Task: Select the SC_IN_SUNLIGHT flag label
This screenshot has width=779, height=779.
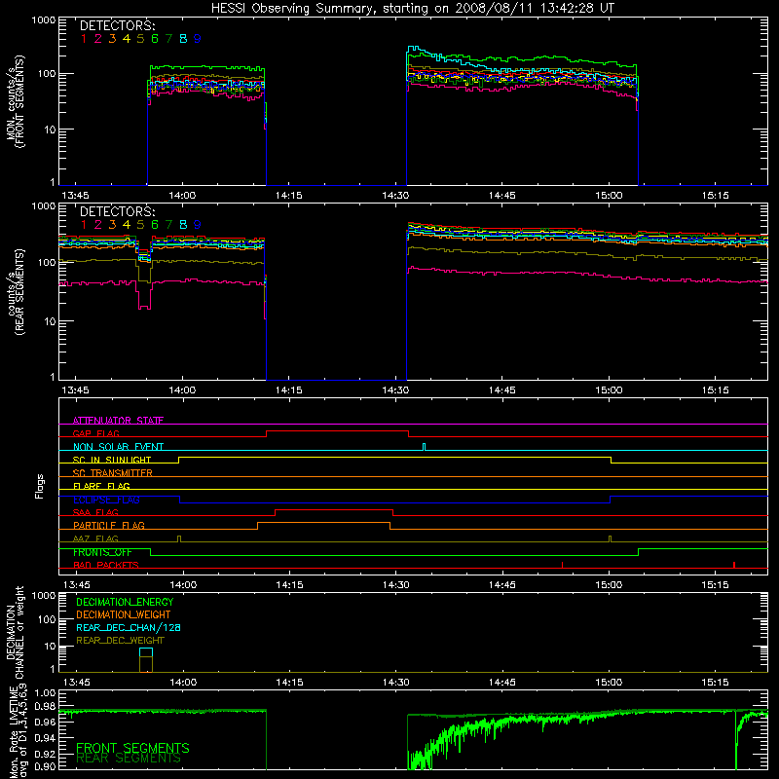Action: pos(112,460)
